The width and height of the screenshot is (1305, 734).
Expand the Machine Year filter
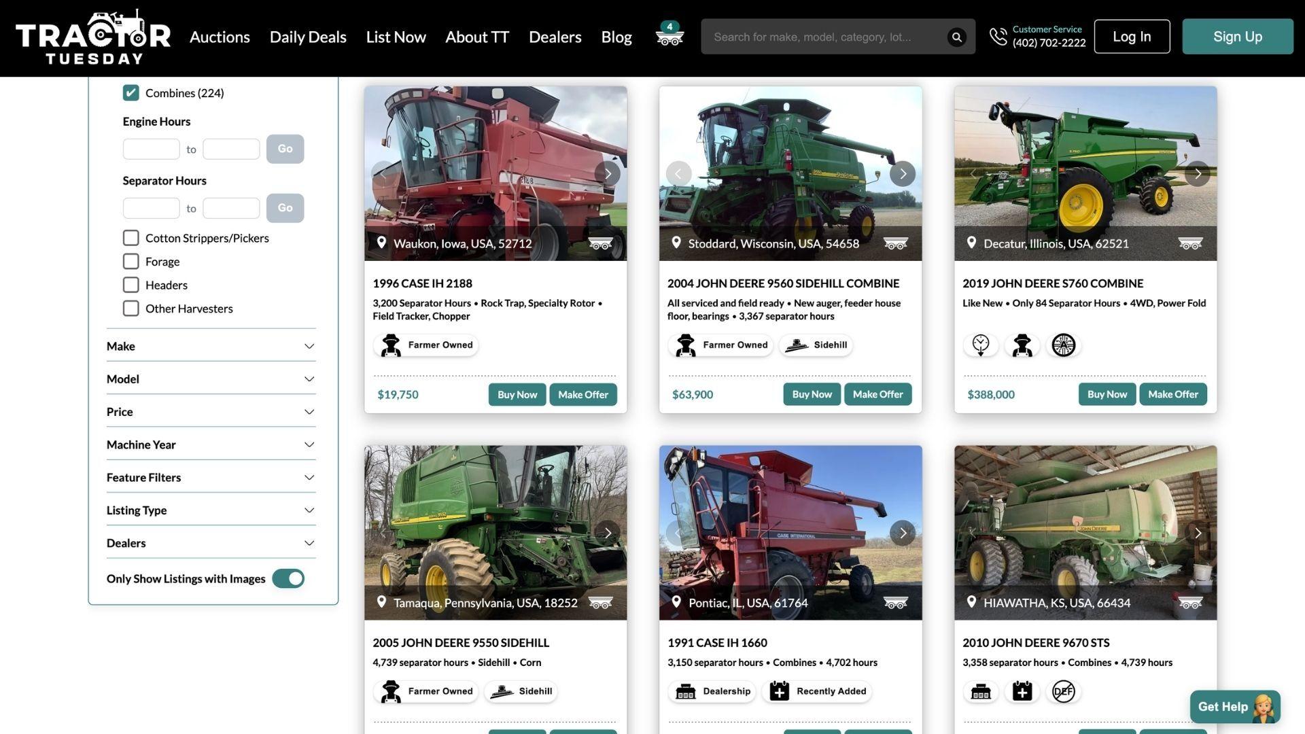click(x=211, y=444)
